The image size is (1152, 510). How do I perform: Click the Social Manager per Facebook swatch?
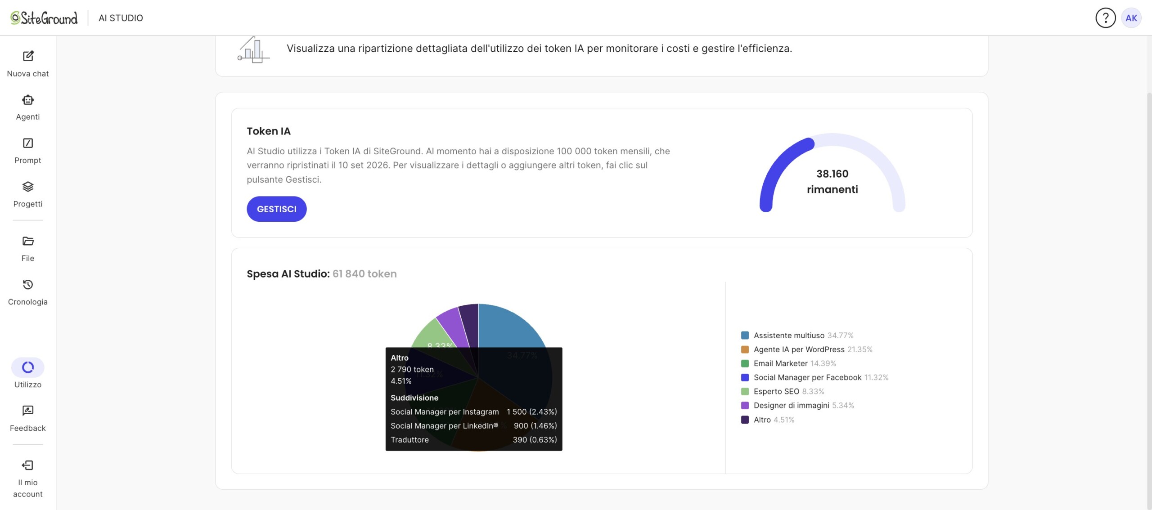(x=745, y=377)
